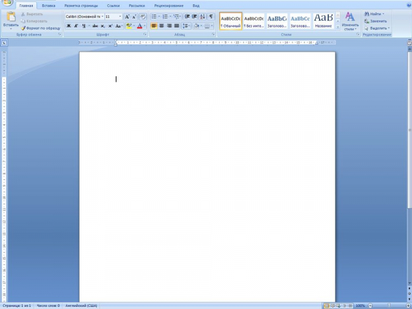Click the multilevel list icon
The width and height of the screenshot is (412, 309).
[176, 16]
